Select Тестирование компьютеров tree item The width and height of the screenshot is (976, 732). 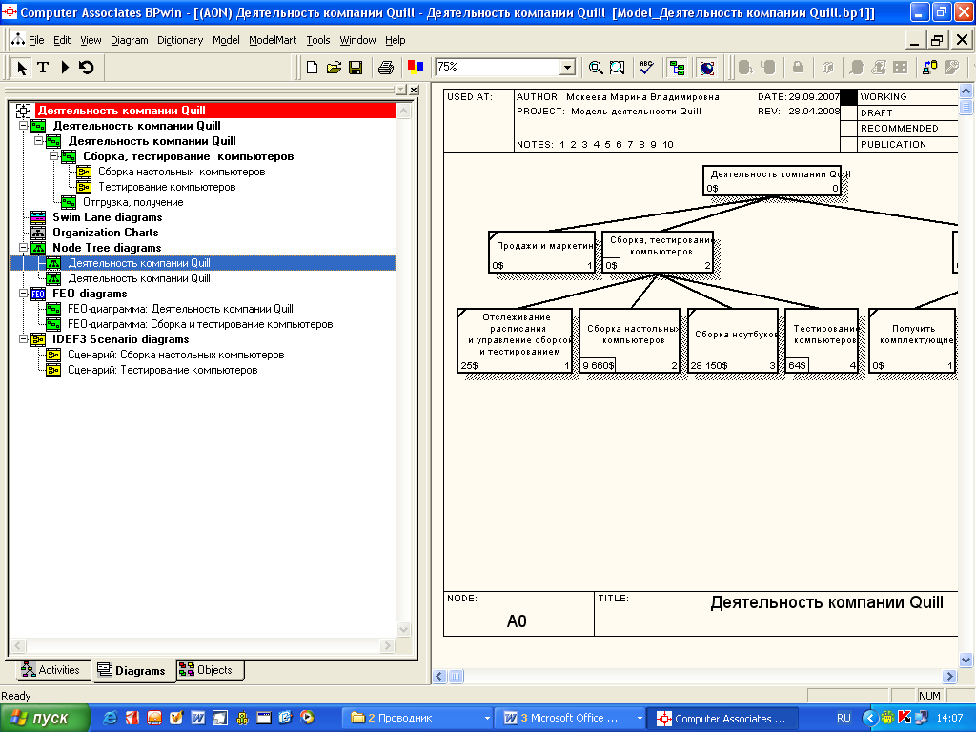point(167,187)
